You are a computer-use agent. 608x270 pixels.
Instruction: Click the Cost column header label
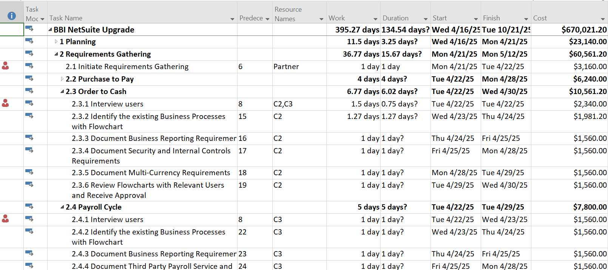(x=540, y=18)
